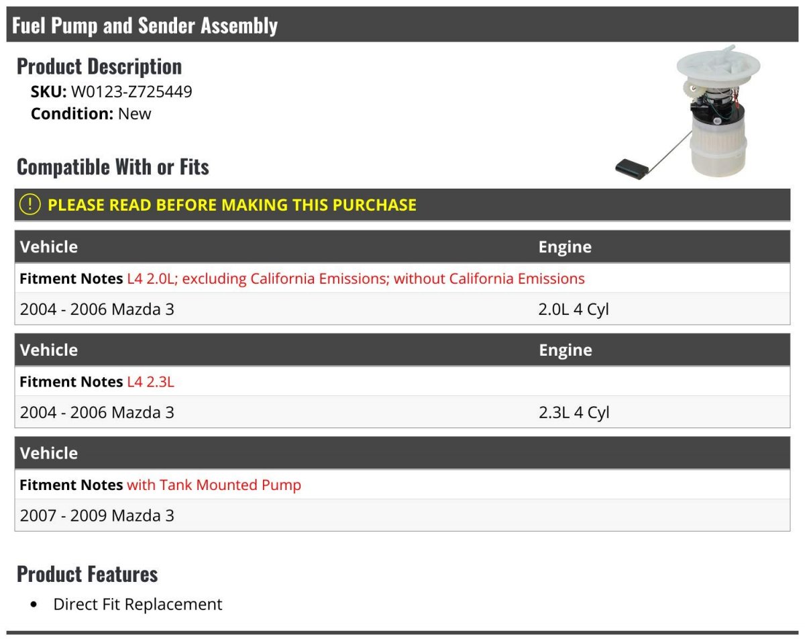Select the Fuel Pump and Sender Assembly header
The image size is (805, 641).
402,26
